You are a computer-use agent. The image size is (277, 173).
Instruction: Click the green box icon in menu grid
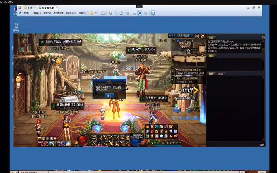(148, 136)
